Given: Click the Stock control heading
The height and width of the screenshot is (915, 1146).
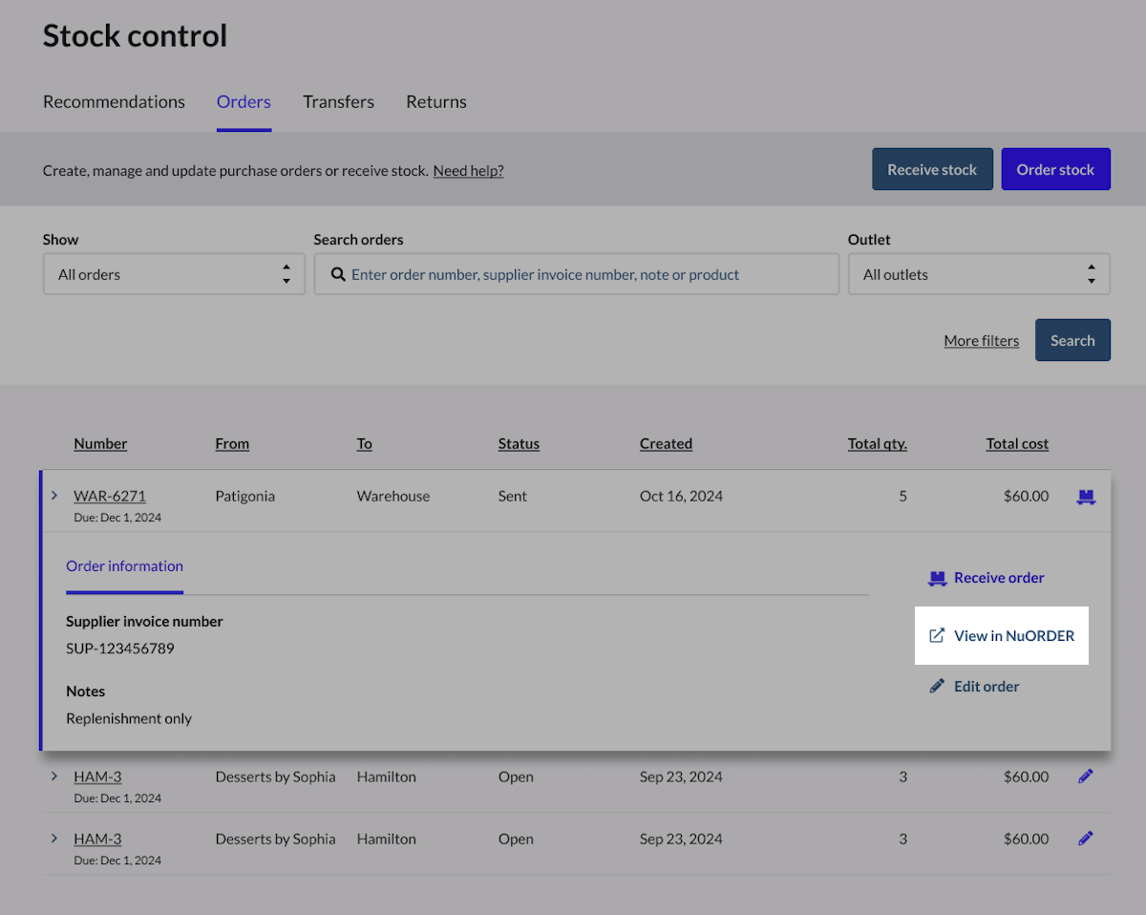Looking at the screenshot, I should click(x=135, y=36).
